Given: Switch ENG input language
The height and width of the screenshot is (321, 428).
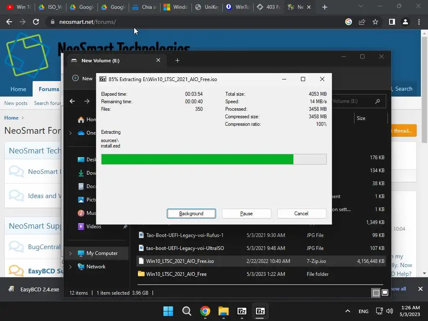Looking at the screenshot, I should click(x=363, y=311).
